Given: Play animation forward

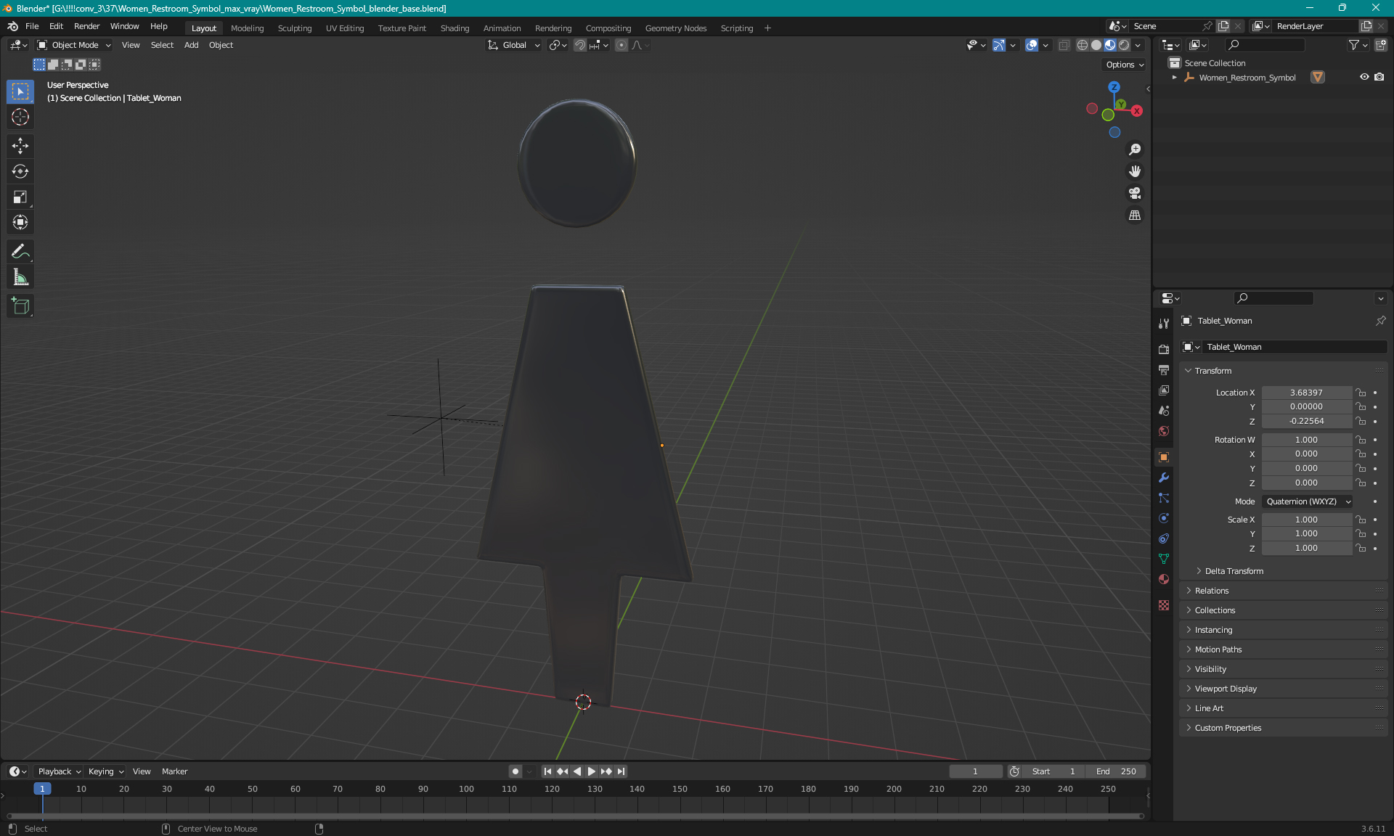Looking at the screenshot, I should coord(592,771).
